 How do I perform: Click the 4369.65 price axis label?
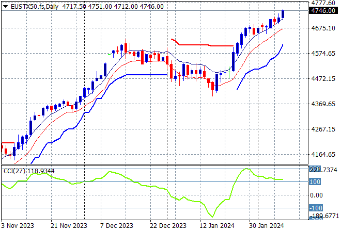tap(323, 104)
